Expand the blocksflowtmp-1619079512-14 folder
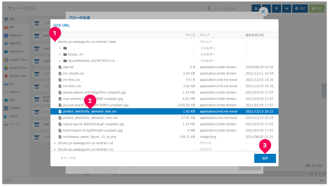The height and width of the screenshot is (187, 329). click(60, 61)
